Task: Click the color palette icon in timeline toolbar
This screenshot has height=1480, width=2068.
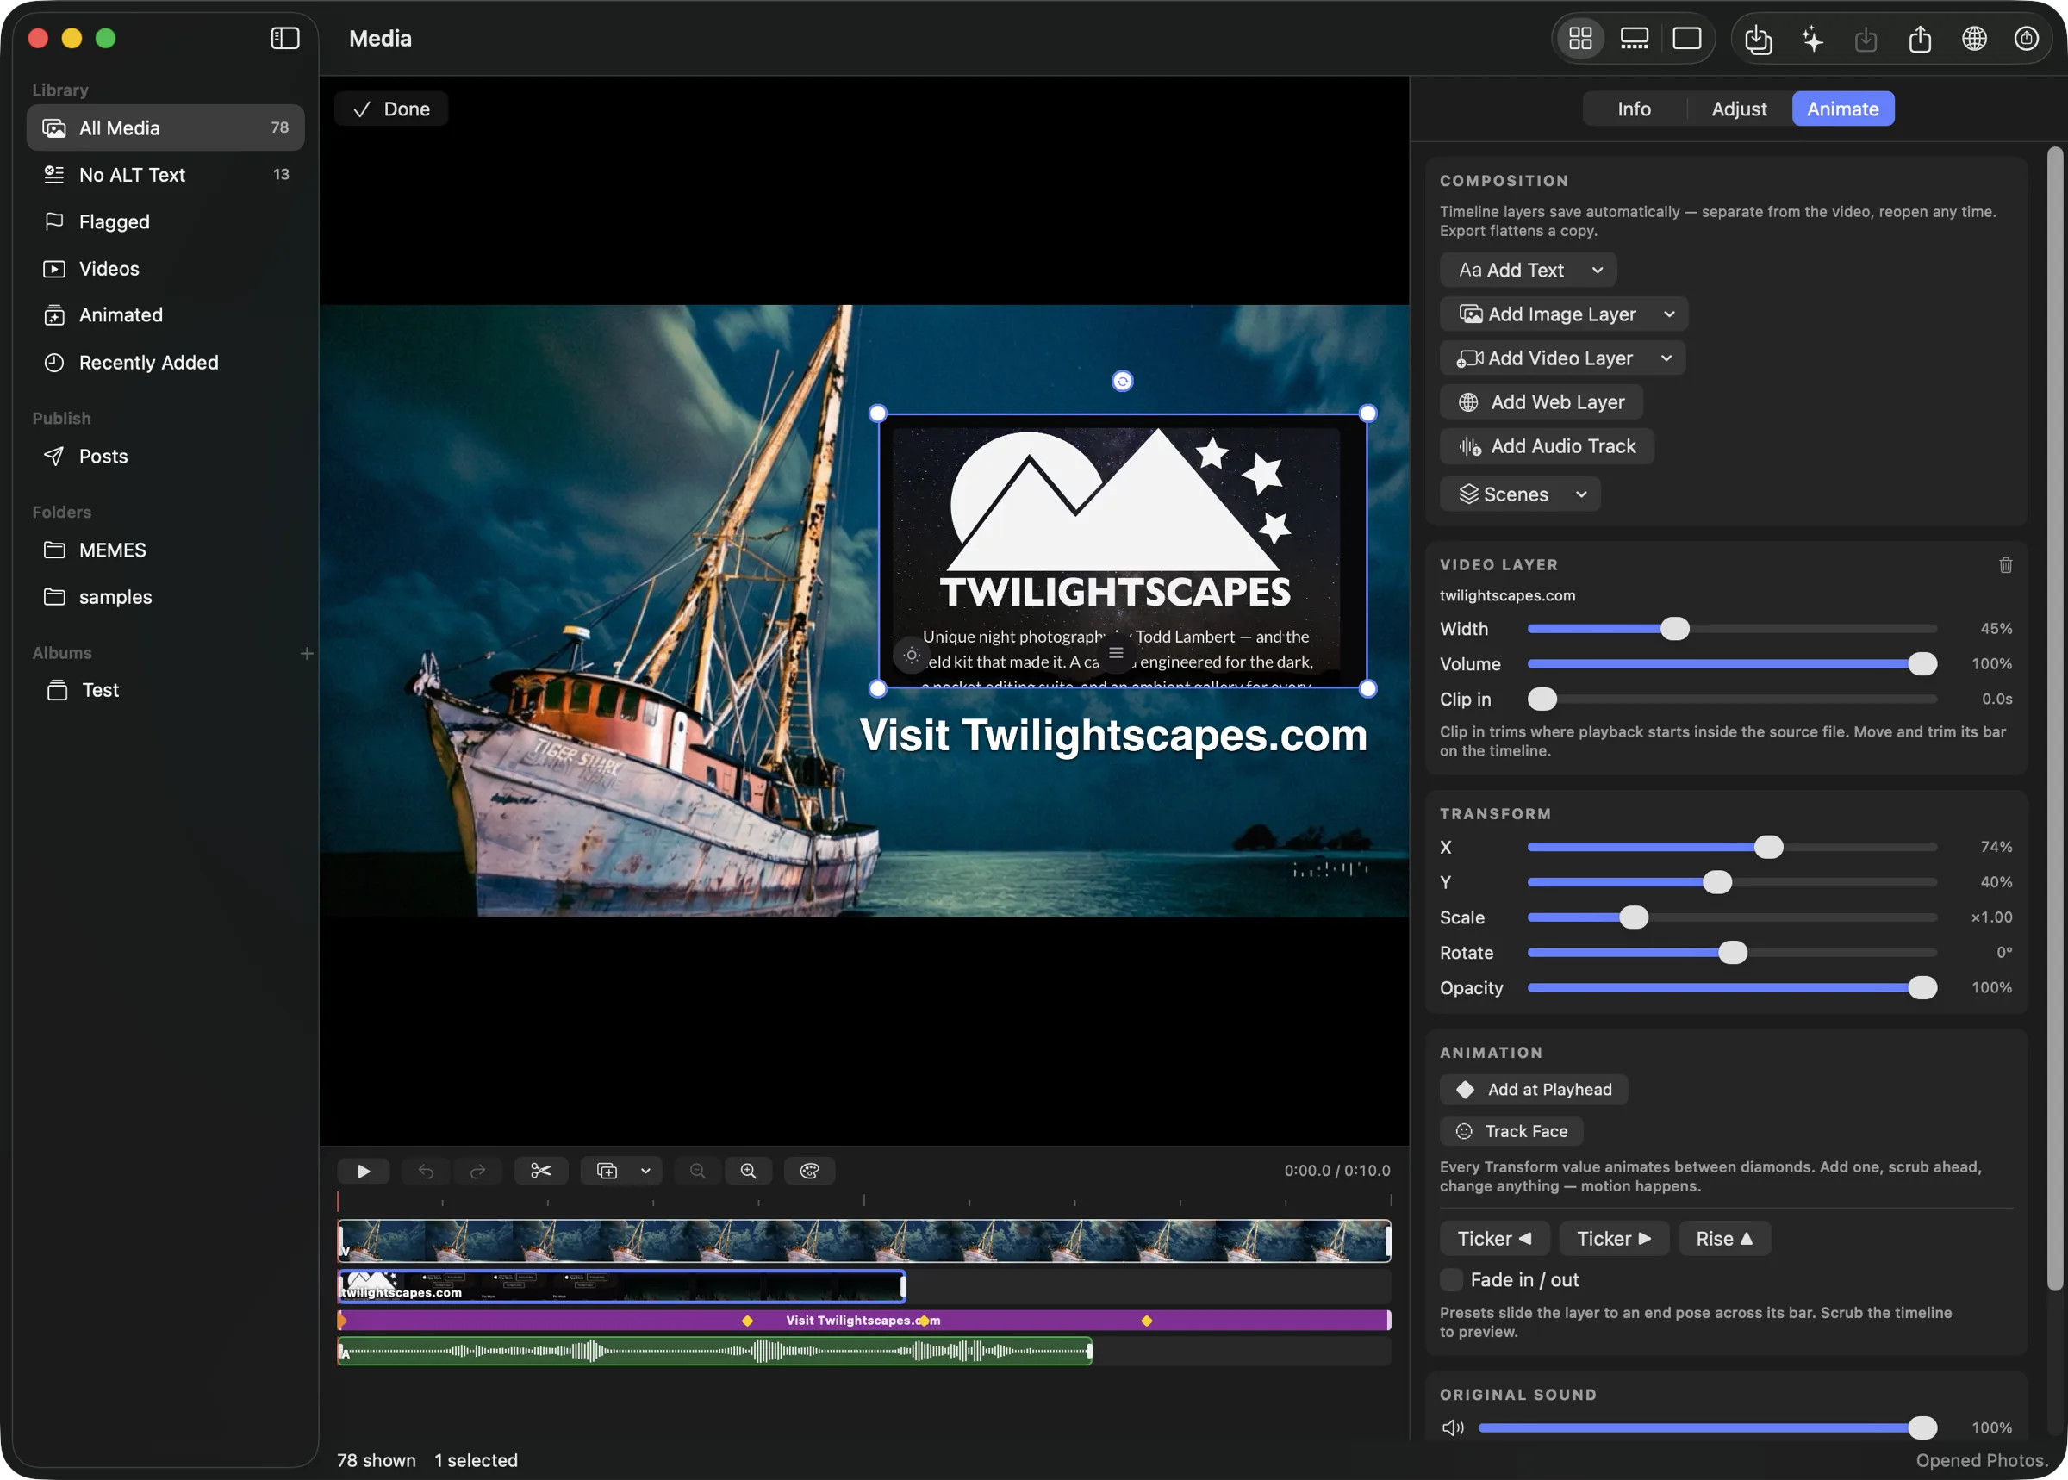Action: (x=809, y=1171)
